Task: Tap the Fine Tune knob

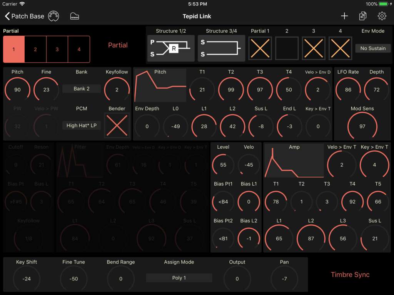Action: point(73,279)
